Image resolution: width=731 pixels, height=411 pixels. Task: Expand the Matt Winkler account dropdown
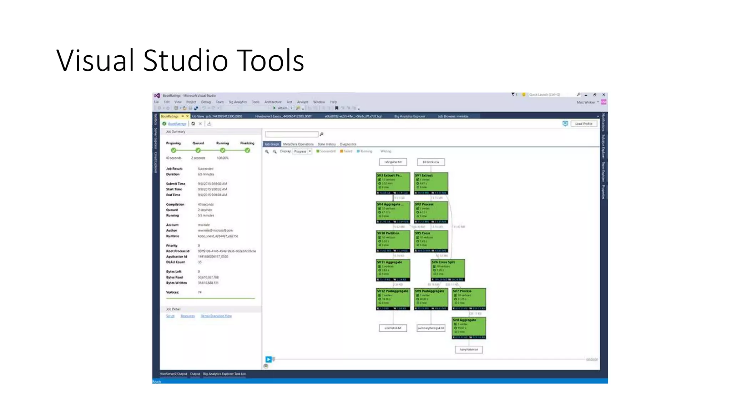(x=598, y=102)
